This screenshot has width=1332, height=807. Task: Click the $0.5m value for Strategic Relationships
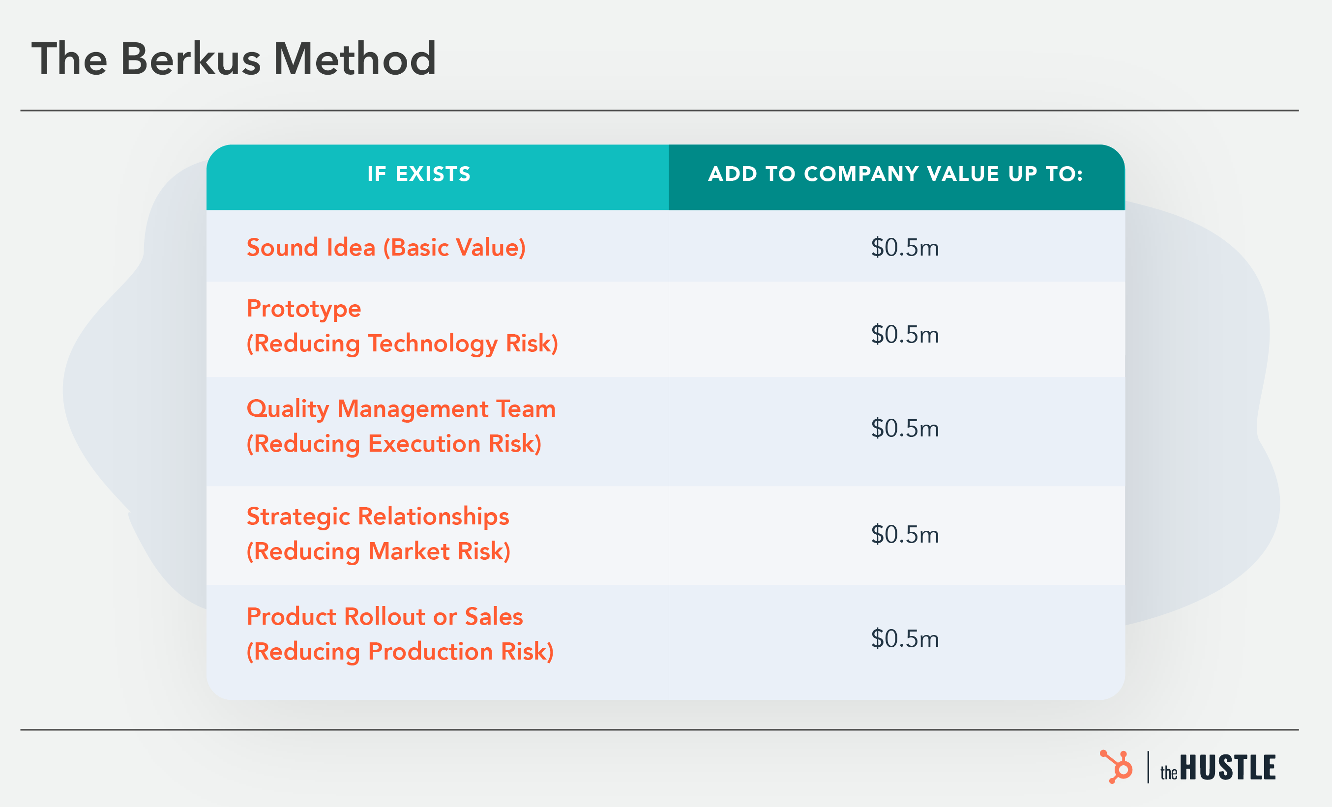point(904,535)
